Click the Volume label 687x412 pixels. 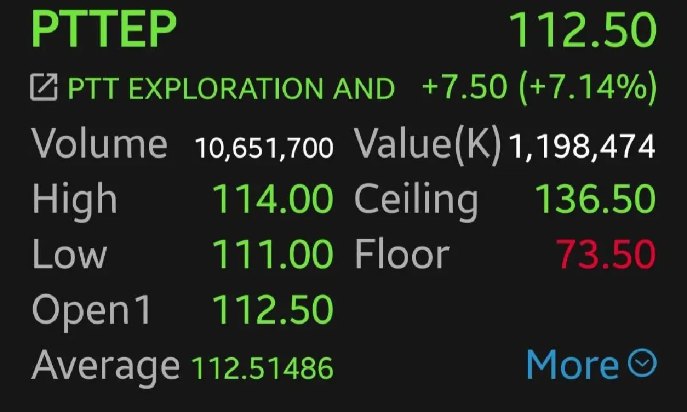pyautogui.click(x=100, y=144)
